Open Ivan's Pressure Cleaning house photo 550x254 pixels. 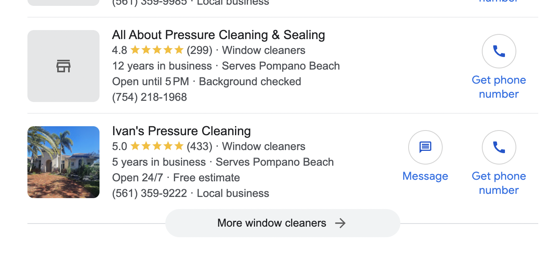coord(63,162)
